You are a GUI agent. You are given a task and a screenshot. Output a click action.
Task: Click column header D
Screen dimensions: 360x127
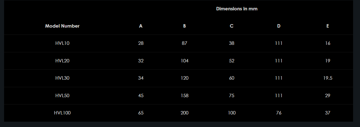pyautogui.click(x=279, y=26)
